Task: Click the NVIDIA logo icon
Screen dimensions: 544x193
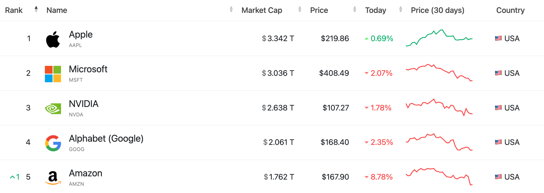Action: pyautogui.click(x=53, y=109)
